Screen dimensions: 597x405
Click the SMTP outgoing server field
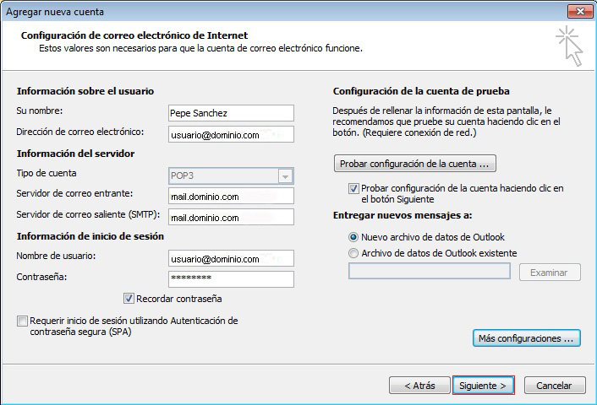[231, 218]
